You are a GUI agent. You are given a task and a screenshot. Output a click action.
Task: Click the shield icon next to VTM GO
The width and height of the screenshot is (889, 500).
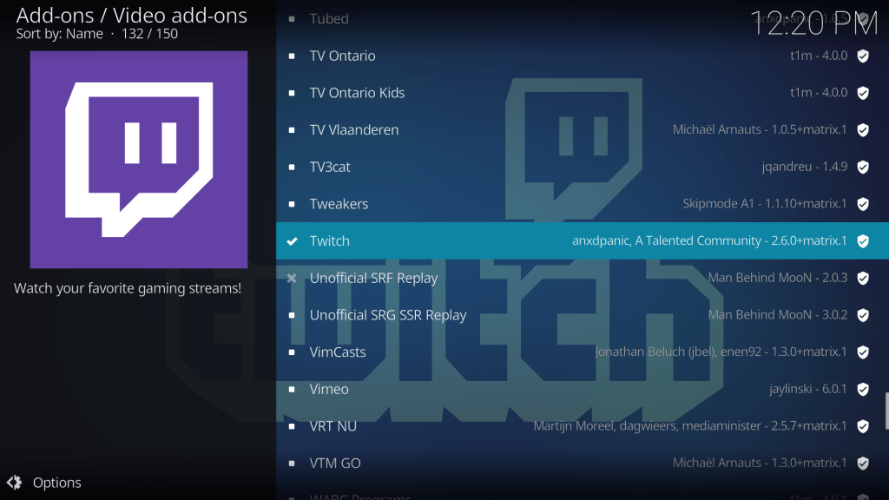tap(862, 463)
